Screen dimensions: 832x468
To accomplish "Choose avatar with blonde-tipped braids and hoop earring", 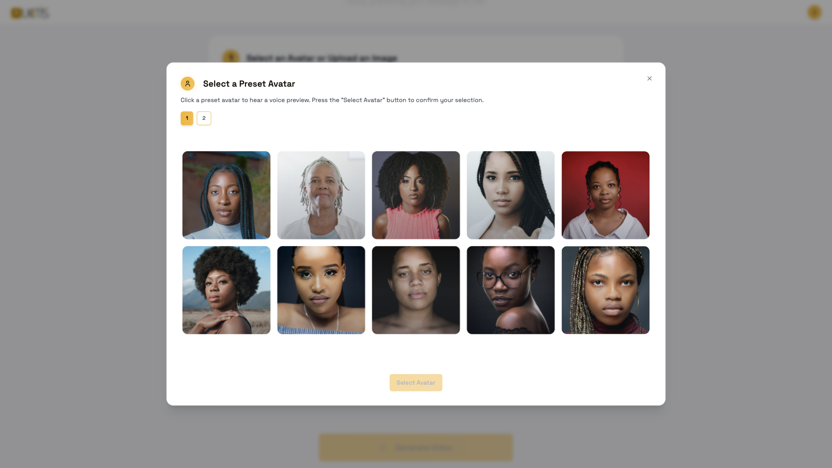I will tap(606, 290).
